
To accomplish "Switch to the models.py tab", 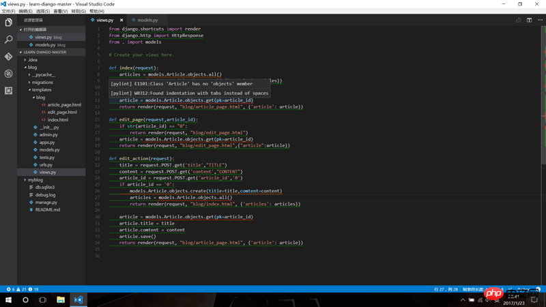I will 147,20.
